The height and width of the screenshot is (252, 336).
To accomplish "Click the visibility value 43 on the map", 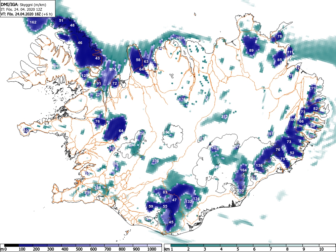I will pyautogui.click(x=97, y=58).
